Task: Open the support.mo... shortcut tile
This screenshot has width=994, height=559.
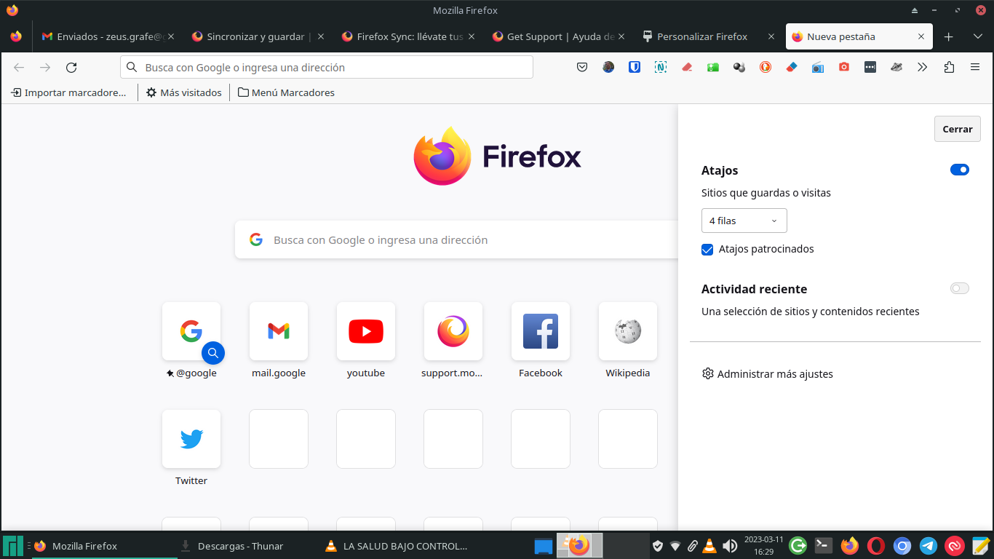Action: point(453,331)
